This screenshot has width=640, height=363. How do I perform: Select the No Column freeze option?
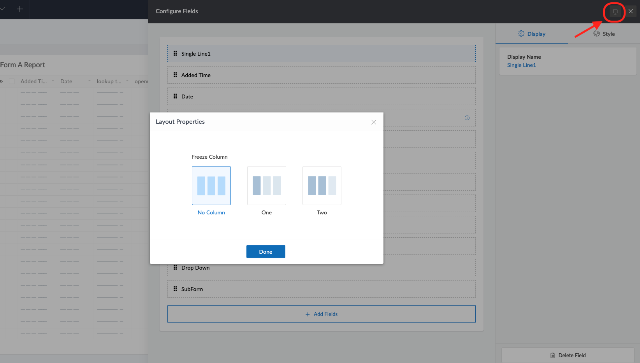(x=211, y=186)
